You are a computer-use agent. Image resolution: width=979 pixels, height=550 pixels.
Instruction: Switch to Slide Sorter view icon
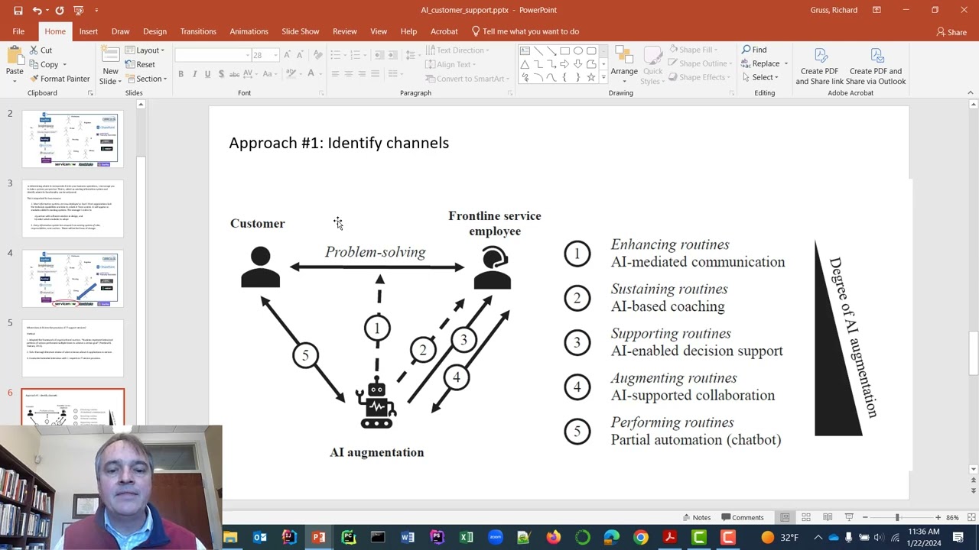click(x=805, y=517)
